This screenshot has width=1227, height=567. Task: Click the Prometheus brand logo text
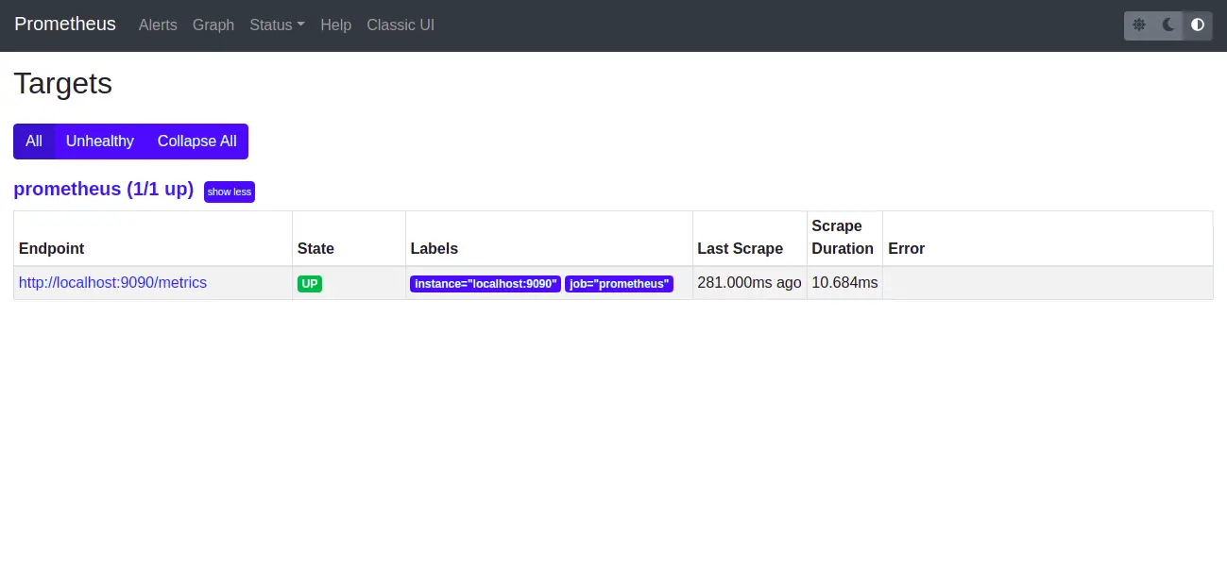pos(65,25)
